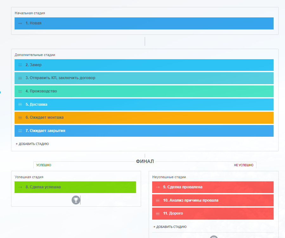Open the 5. Доставка stage name

pyautogui.click(x=36, y=104)
